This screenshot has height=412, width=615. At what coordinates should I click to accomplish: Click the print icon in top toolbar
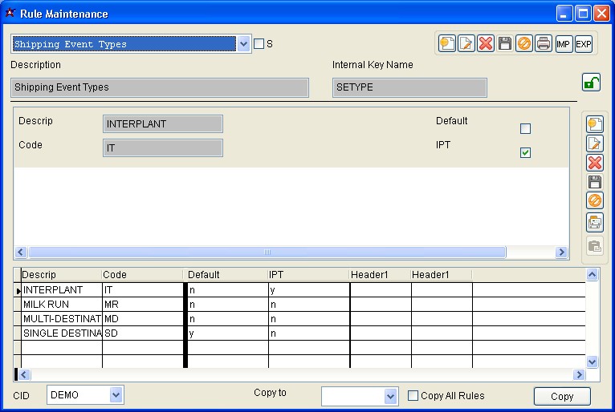(x=544, y=44)
